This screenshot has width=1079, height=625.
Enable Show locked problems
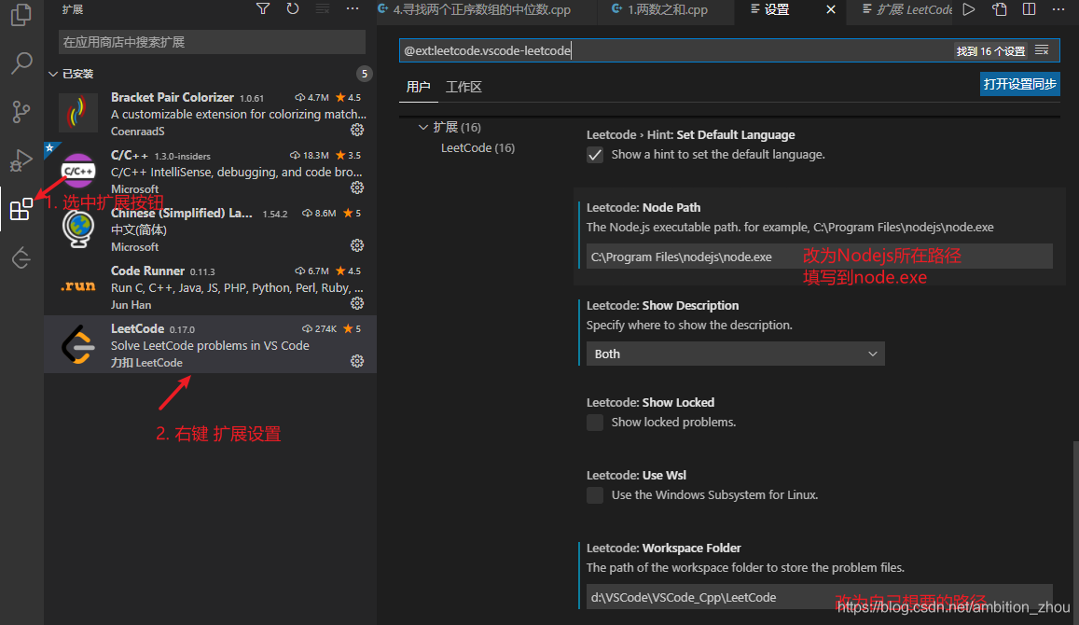point(595,422)
